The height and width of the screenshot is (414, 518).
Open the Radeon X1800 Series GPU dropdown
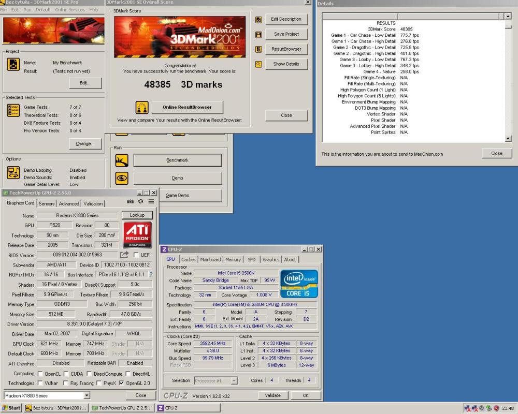point(87,395)
